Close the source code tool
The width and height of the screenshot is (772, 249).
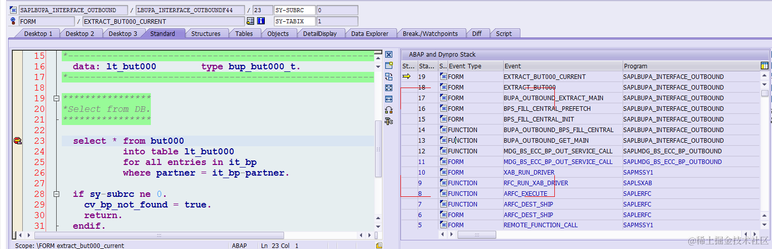389,55
